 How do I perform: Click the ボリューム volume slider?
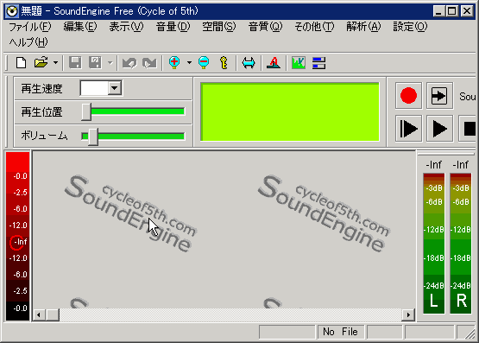(x=133, y=136)
